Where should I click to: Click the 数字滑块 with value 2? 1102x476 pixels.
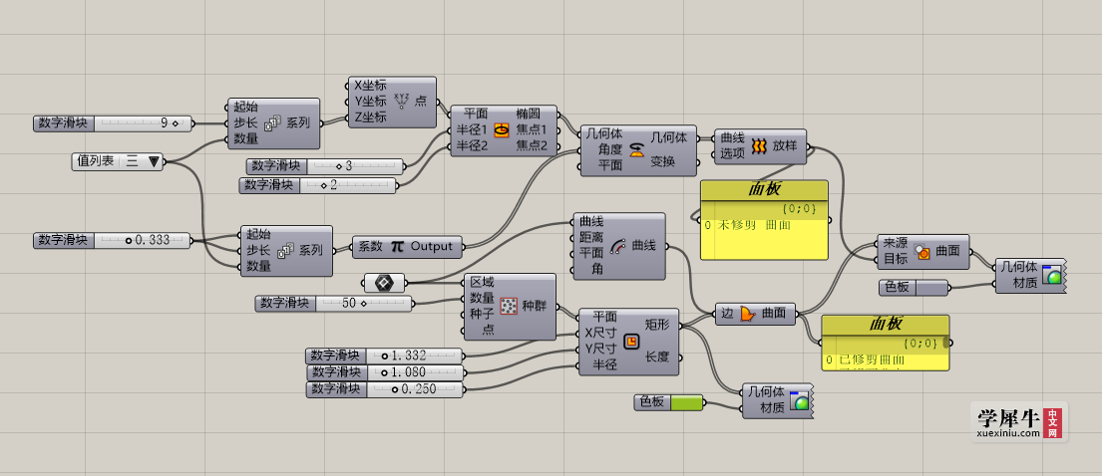[318, 185]
